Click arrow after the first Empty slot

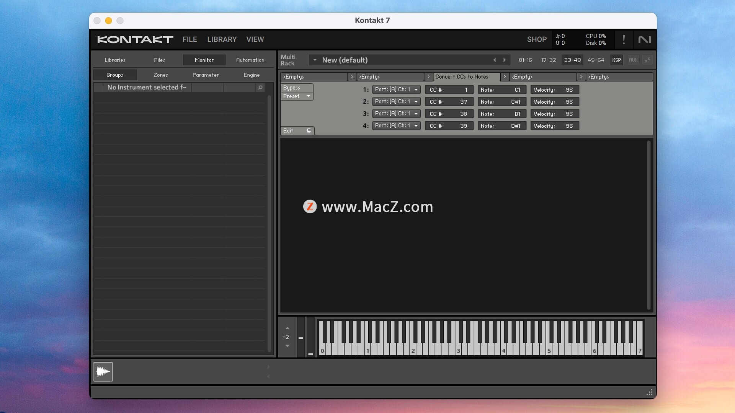tap(352, 77)
